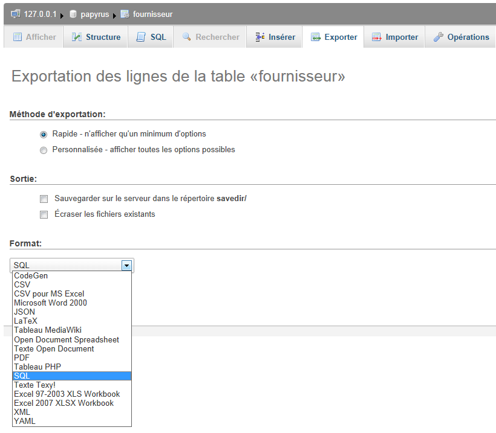Screen dimensions: 496x433
Task: Open the 127.0.0.1 server breadcrumb link
Action: coord(41,14)
